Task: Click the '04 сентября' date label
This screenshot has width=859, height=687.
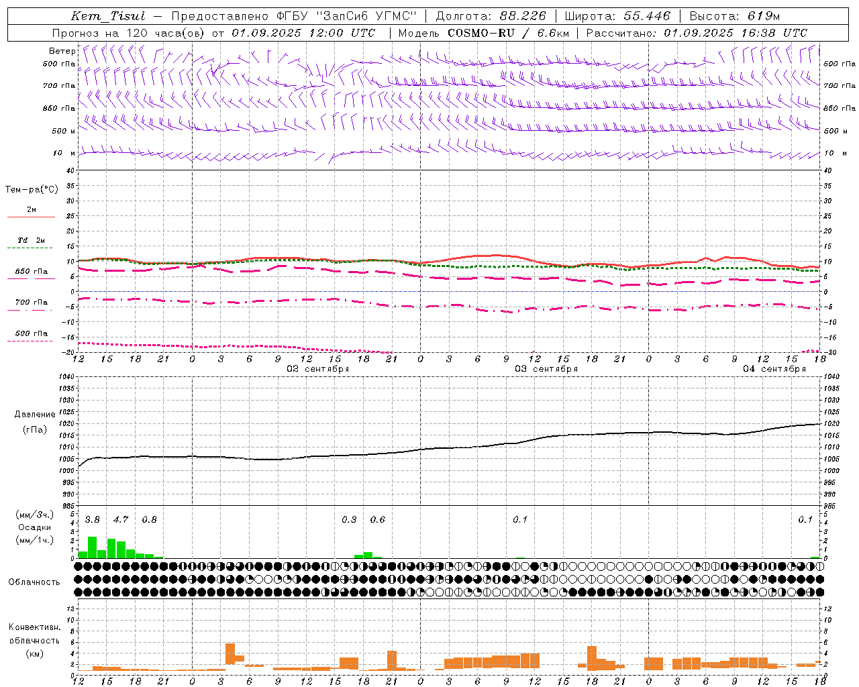Action: pyautogui.click(x=774, y=369)
